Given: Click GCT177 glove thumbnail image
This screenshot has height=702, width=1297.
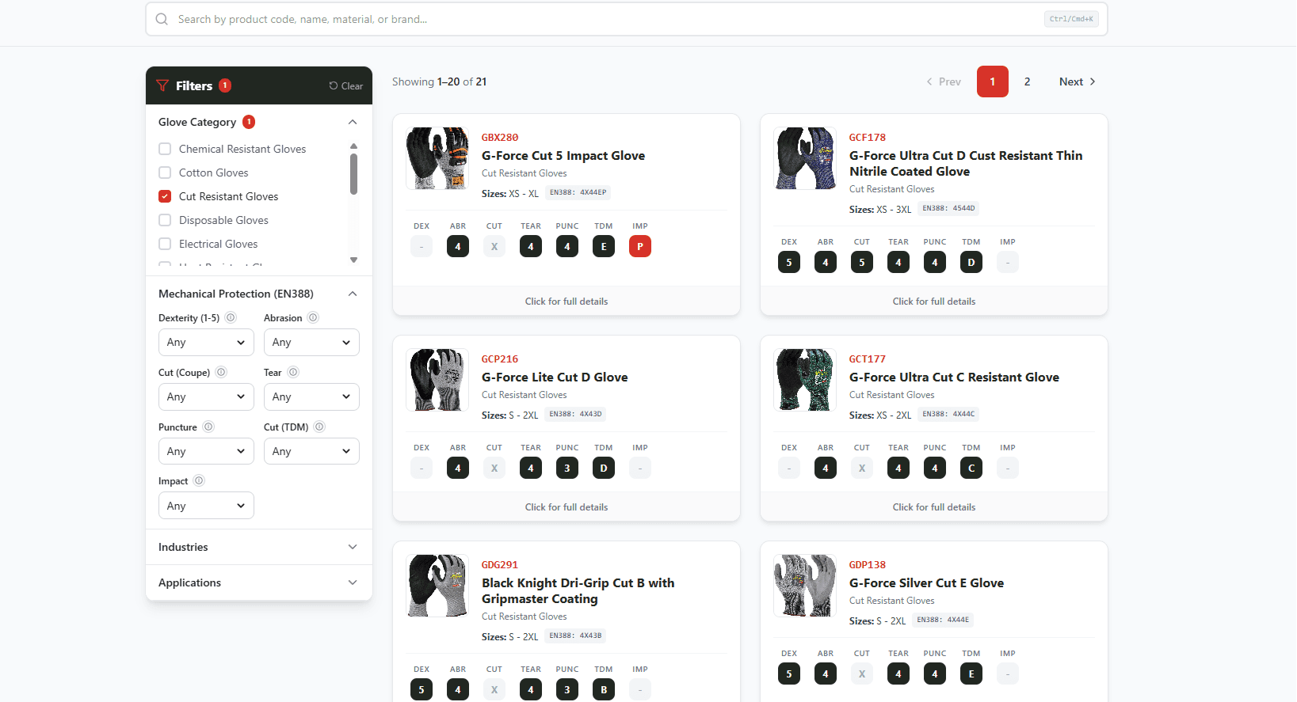Looking at the screenshot, I should [805, 380].
